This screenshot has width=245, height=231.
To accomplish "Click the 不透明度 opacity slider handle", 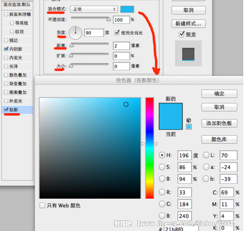I will point(109,19).
